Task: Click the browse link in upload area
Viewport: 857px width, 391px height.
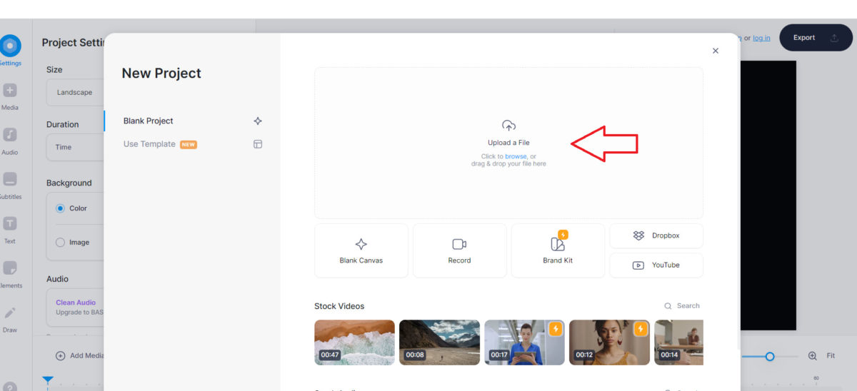Action: pyautogui.click(x=516, y=156)
